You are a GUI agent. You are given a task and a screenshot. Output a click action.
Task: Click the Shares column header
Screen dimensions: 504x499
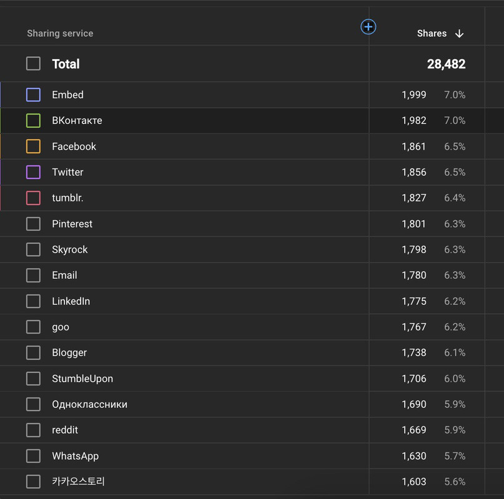pyautogui.click(x=432, y=34)
